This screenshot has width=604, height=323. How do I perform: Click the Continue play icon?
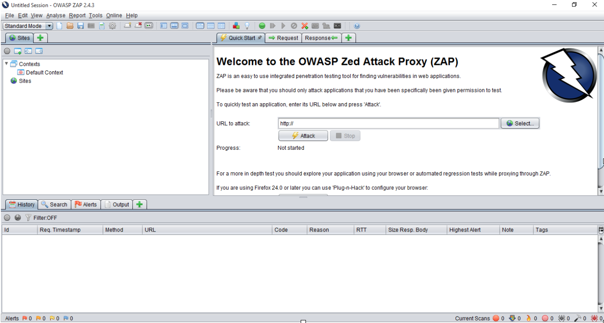pos(283,26)
